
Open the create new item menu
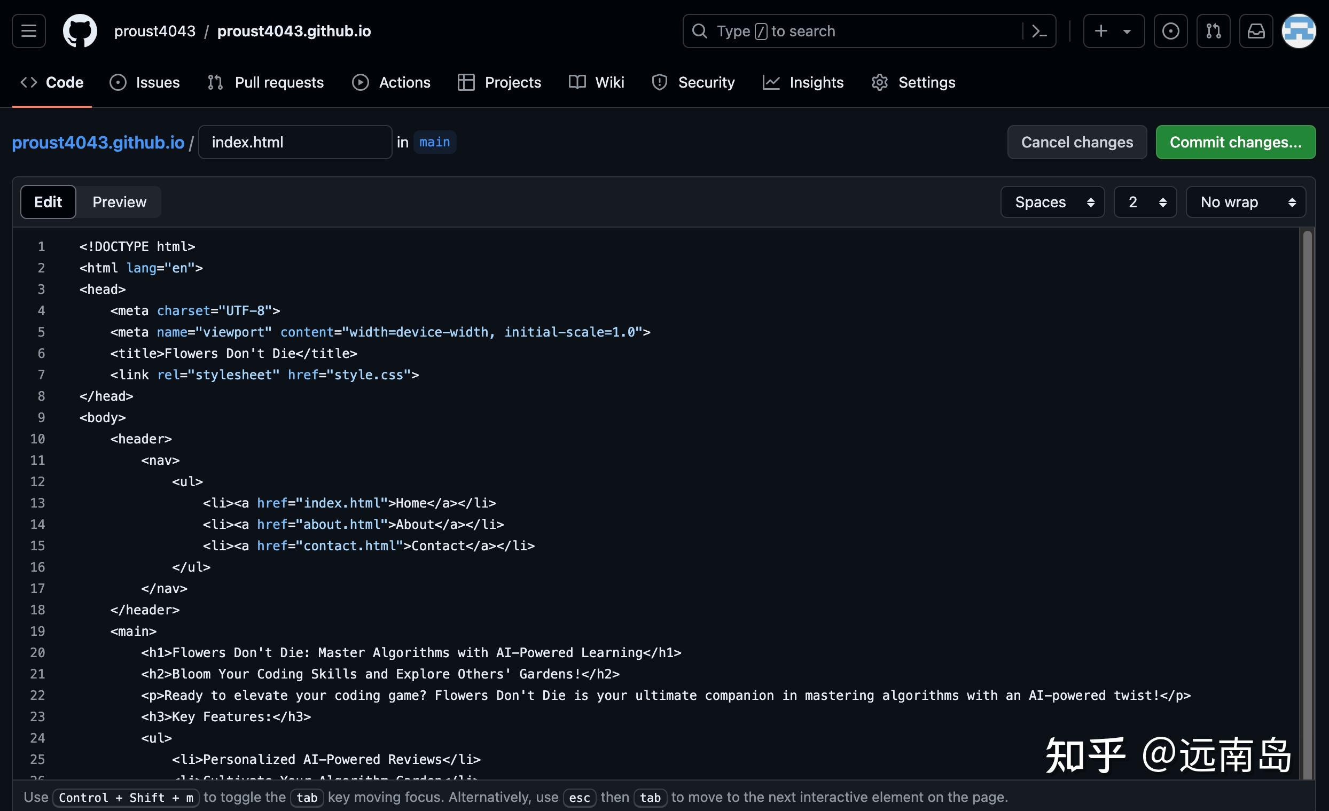pos(1113,31)
